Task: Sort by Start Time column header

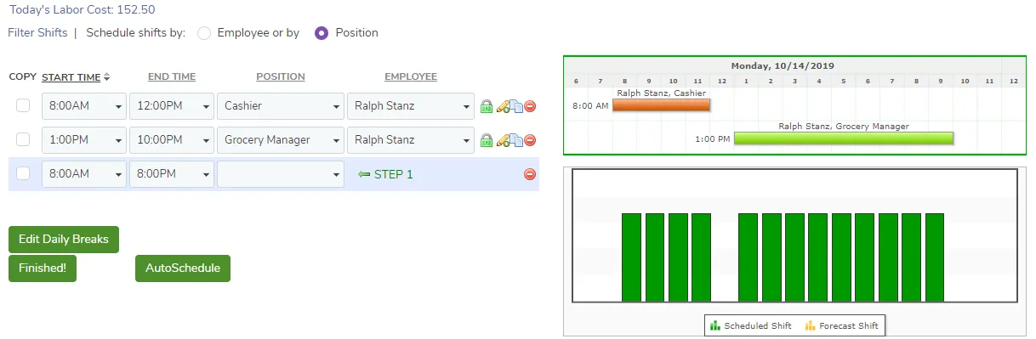Action: 71,77
